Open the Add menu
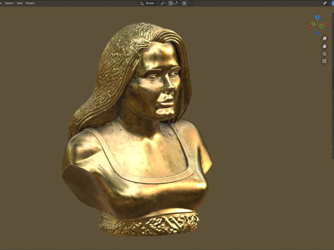This screenshot has width=334, height=250. (x=19, y=3)
